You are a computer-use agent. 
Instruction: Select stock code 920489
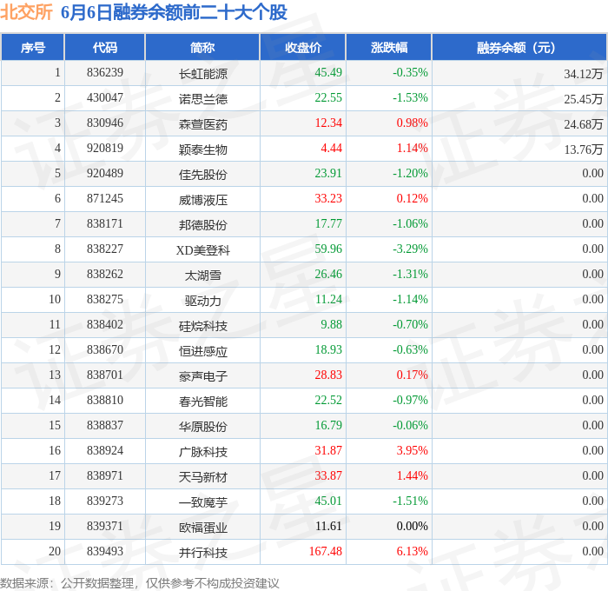tap(105, 174)
